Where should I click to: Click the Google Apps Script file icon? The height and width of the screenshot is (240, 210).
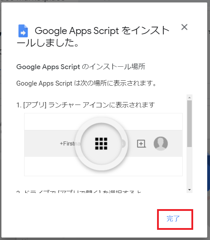click(23, 31)
